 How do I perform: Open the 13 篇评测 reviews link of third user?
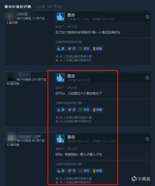13,145
